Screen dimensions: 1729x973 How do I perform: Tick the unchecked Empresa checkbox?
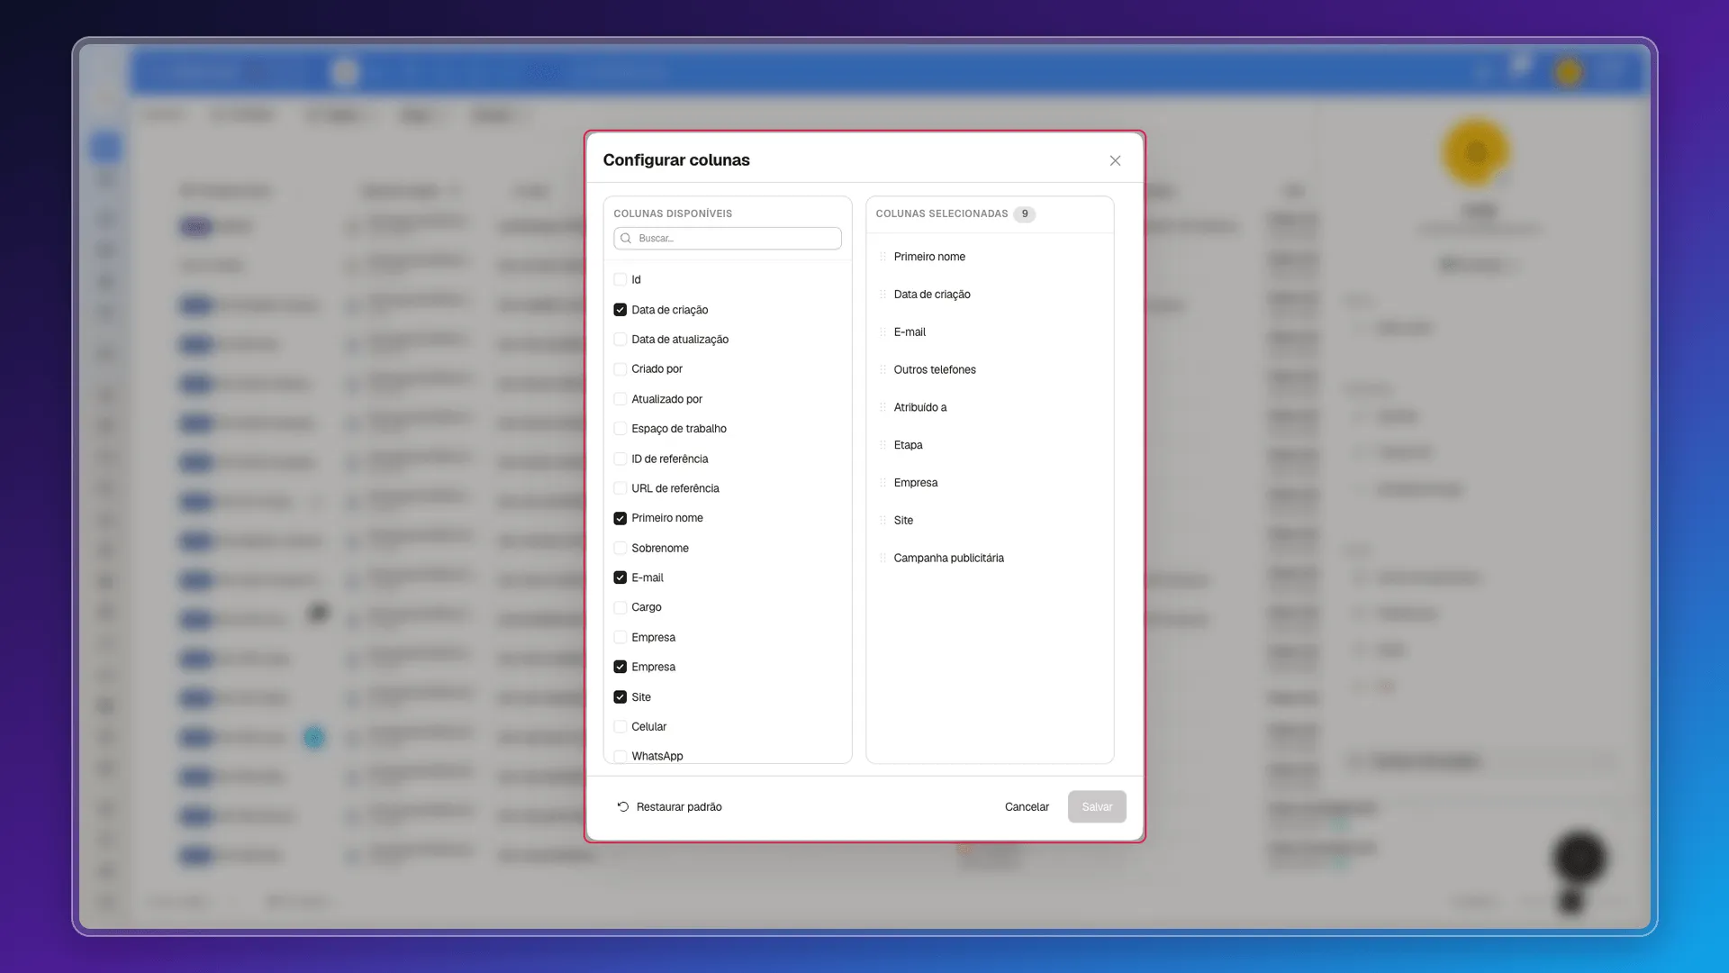pos(620,637)
